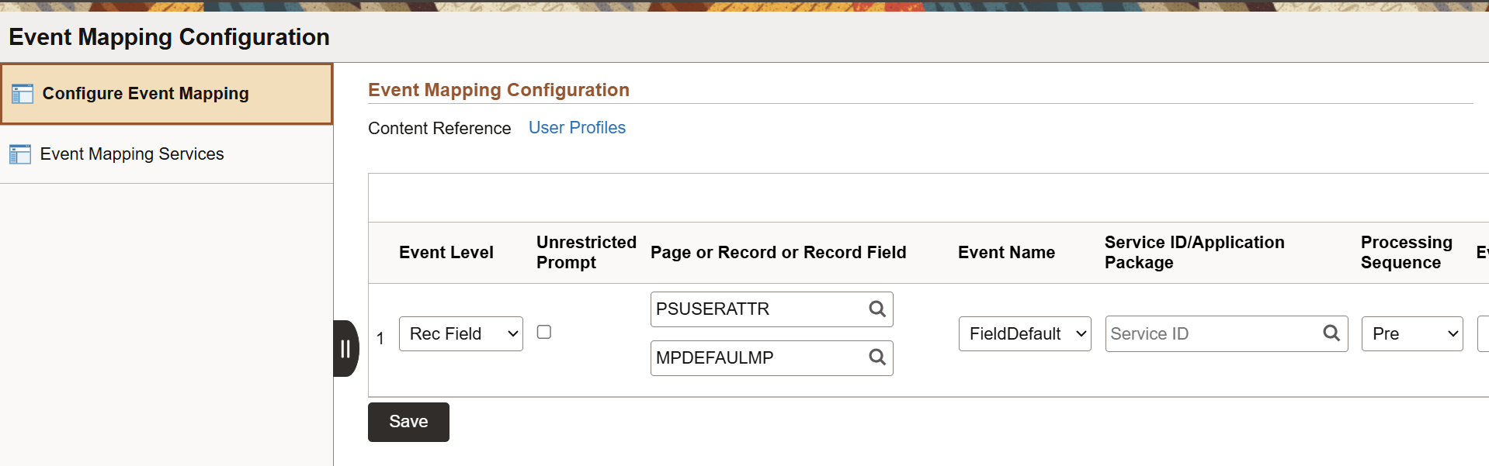This screenshot has width=1489, height=466.
Task: Select the Configure Event Mapping tab
Action: pos(145,94)
